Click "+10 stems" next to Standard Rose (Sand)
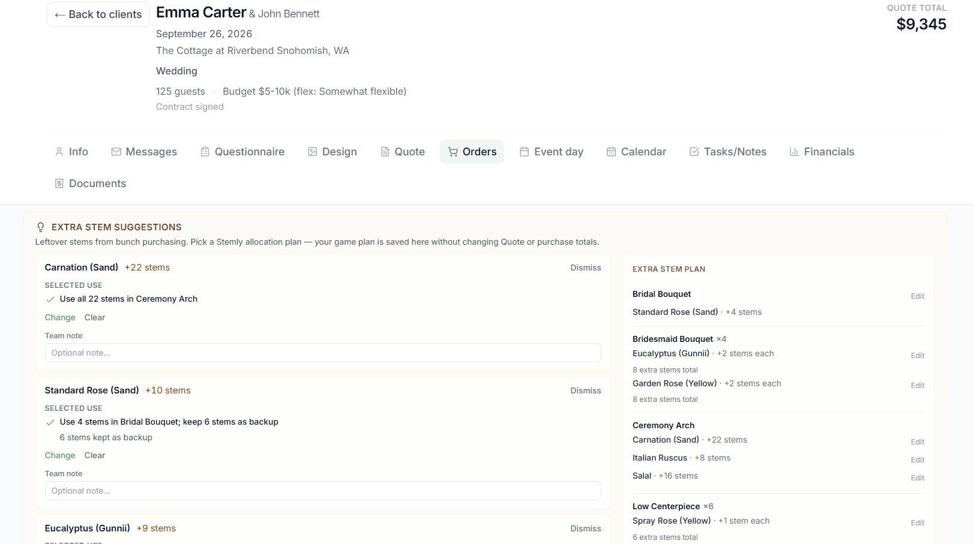 (x=168, y=390)
